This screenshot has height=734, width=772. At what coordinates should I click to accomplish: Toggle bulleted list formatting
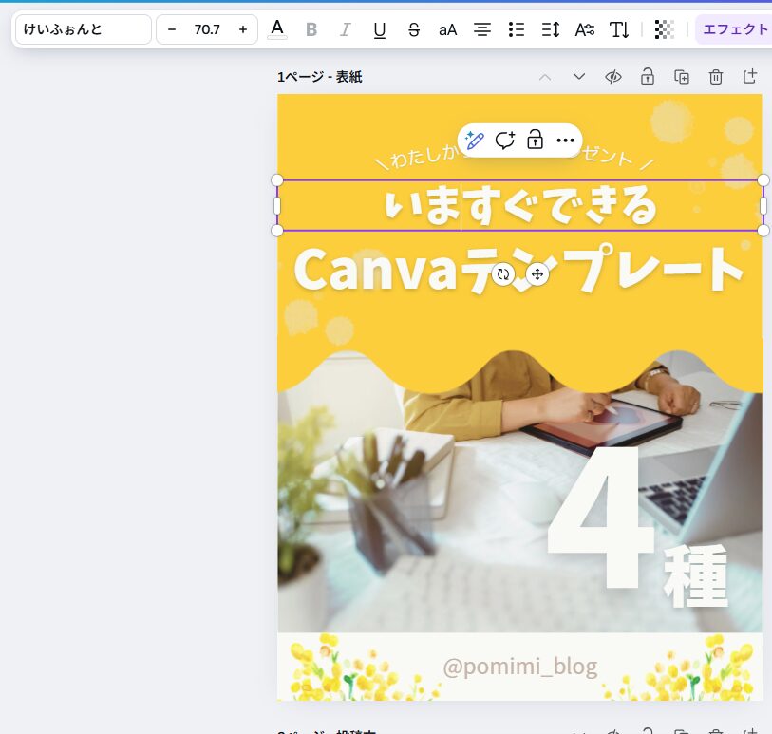coord(517,30)
